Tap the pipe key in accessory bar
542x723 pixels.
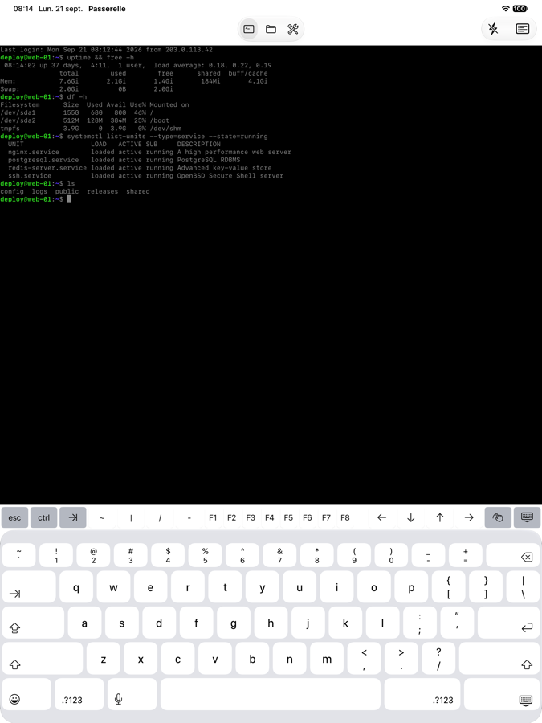[131, 517]
